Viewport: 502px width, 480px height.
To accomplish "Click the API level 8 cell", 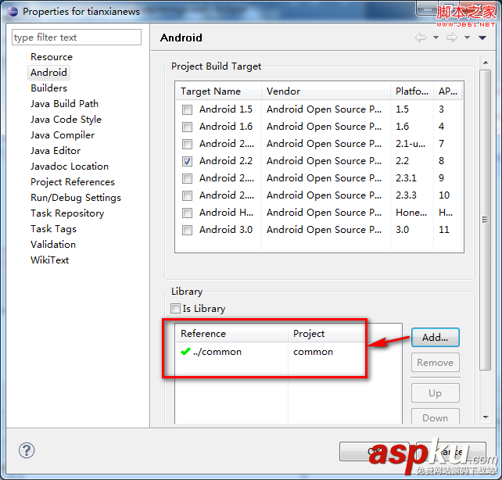I will click(x=441, y=161).
